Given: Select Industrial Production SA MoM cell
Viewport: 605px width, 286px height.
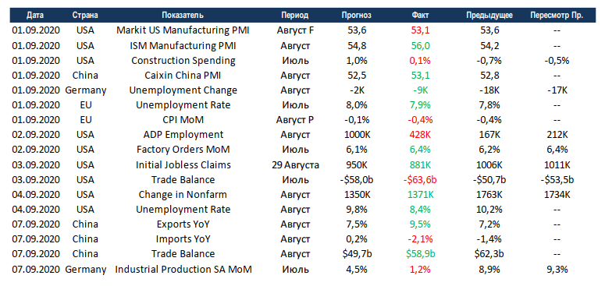Looking at the screenshot, I should coord(183,269).
